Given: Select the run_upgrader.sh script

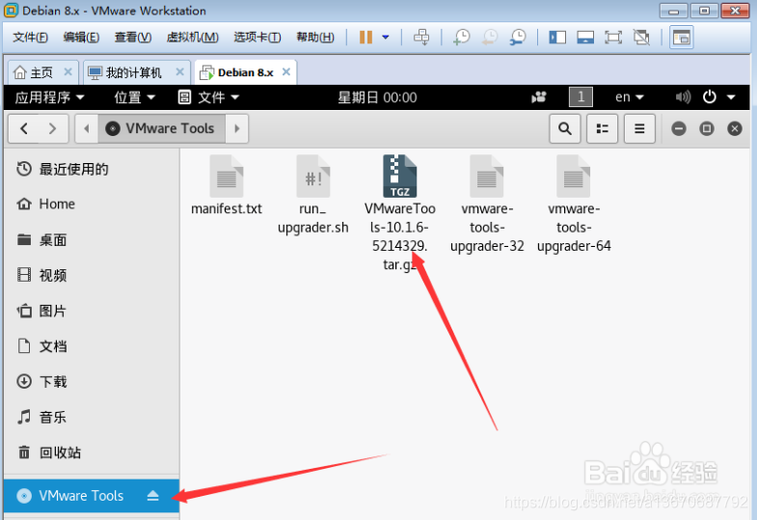Looking at the screenshot, I should click(x=312, y=195).
